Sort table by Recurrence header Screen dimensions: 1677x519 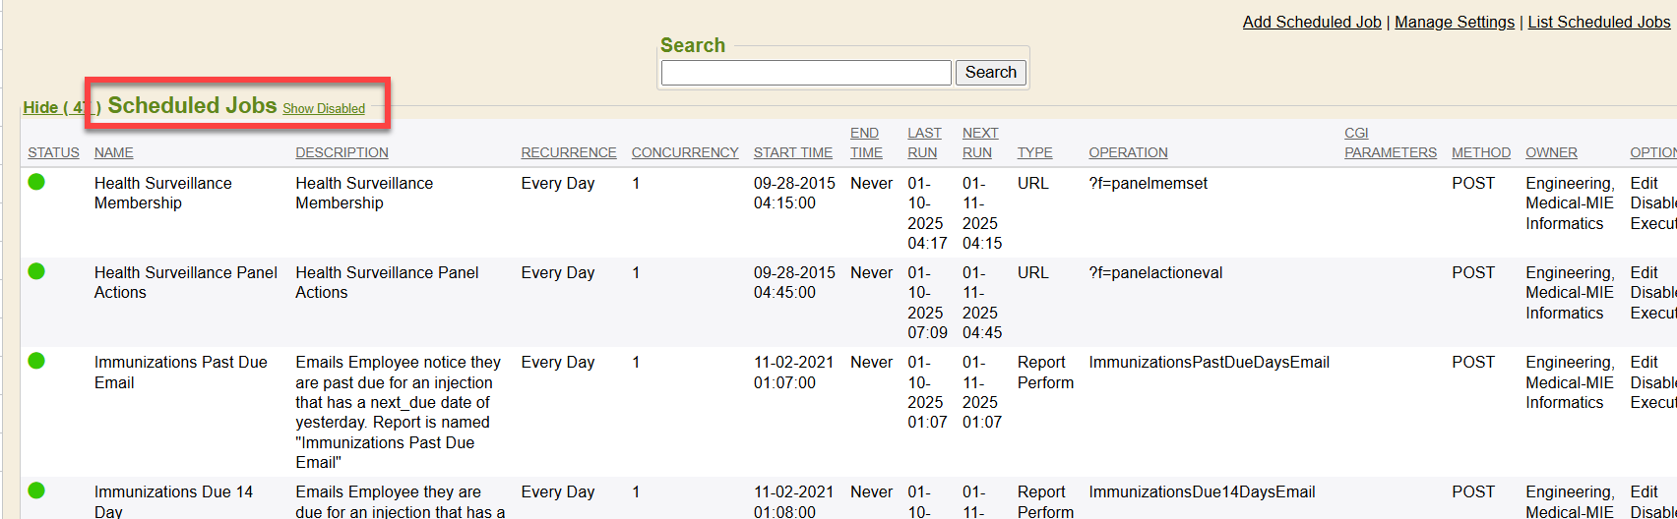568,152
